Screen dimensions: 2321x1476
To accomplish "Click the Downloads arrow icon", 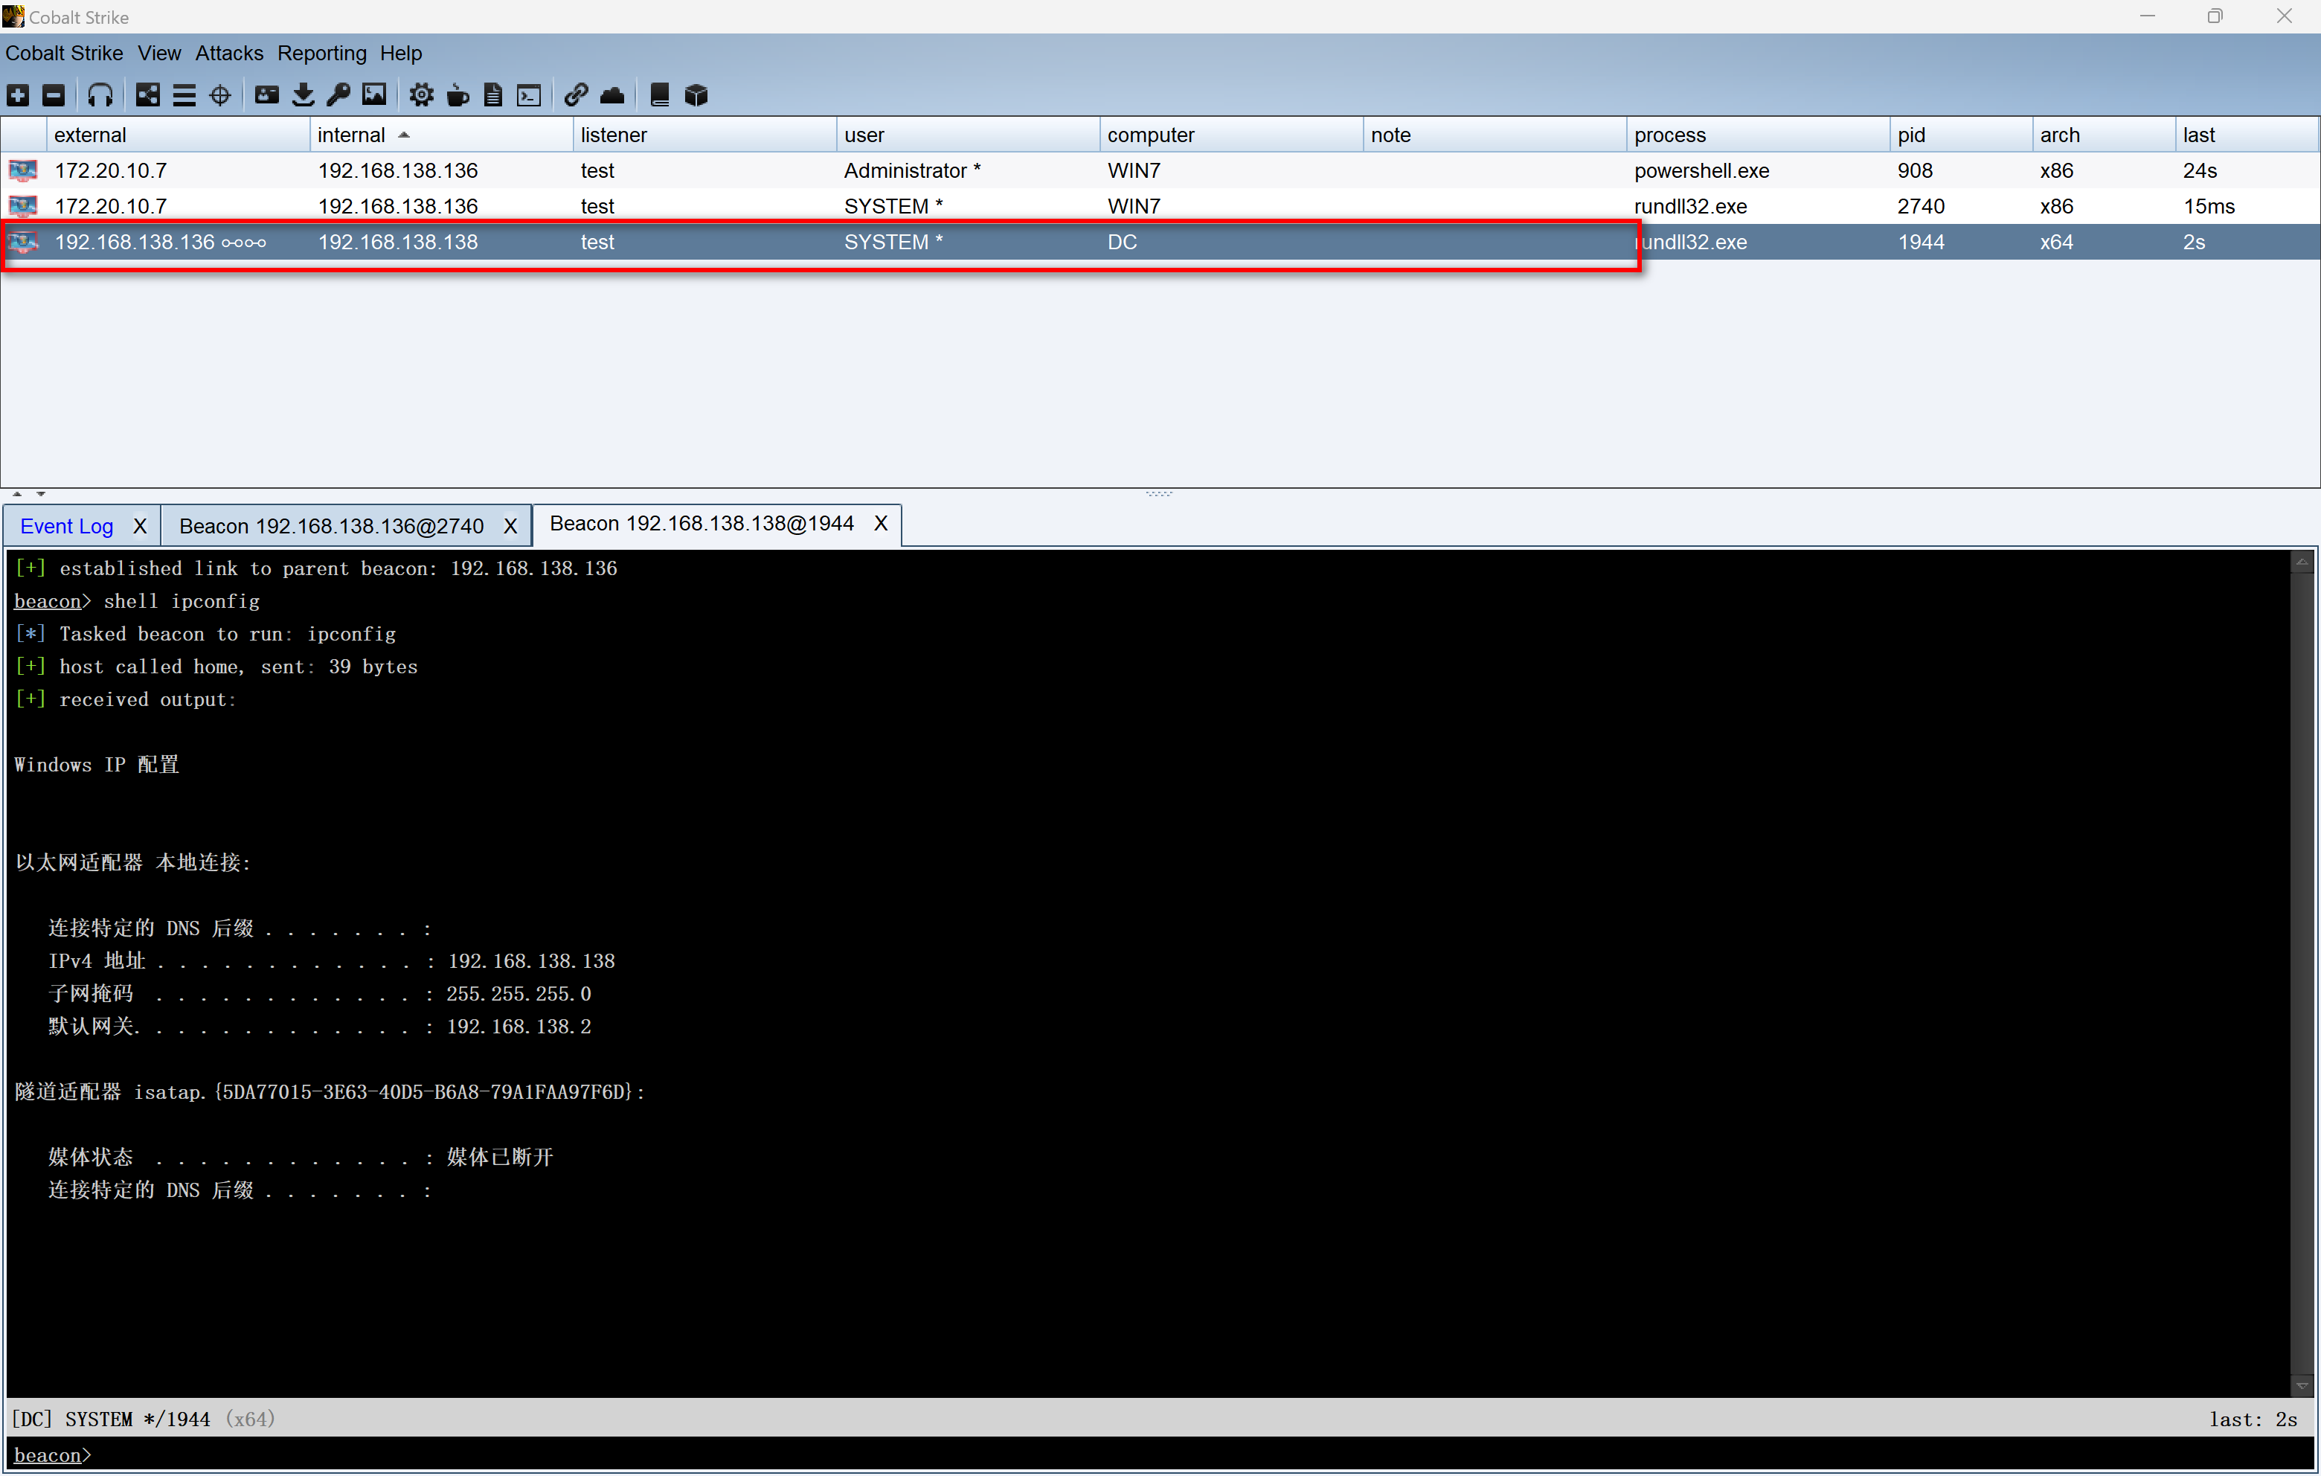I will coord(303,94).
